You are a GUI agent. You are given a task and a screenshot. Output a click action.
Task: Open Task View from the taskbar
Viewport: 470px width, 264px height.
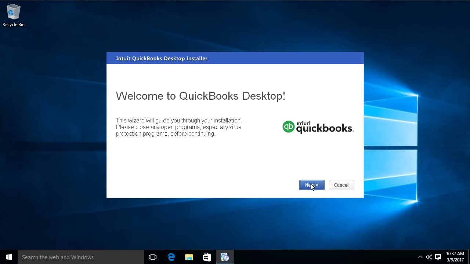coord(153,257)
